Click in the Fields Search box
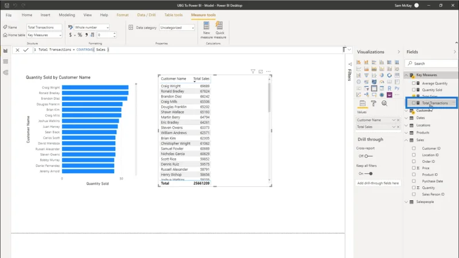The width and height of the screenshot is (459, 258). (431, 64)
